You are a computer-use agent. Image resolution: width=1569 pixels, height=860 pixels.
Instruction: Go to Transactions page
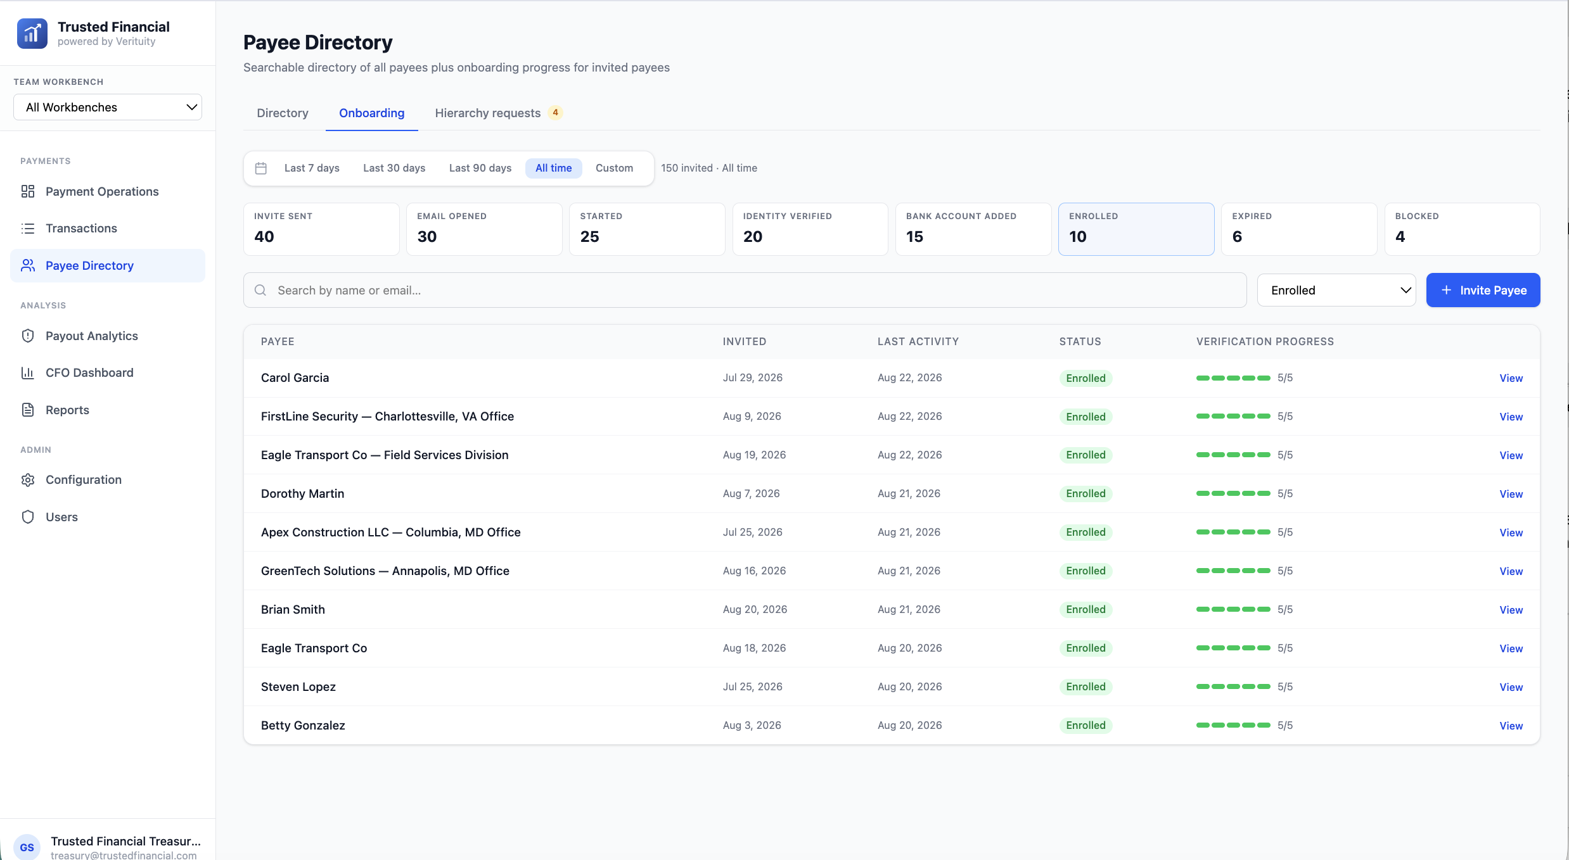click(x=108, y=228)
